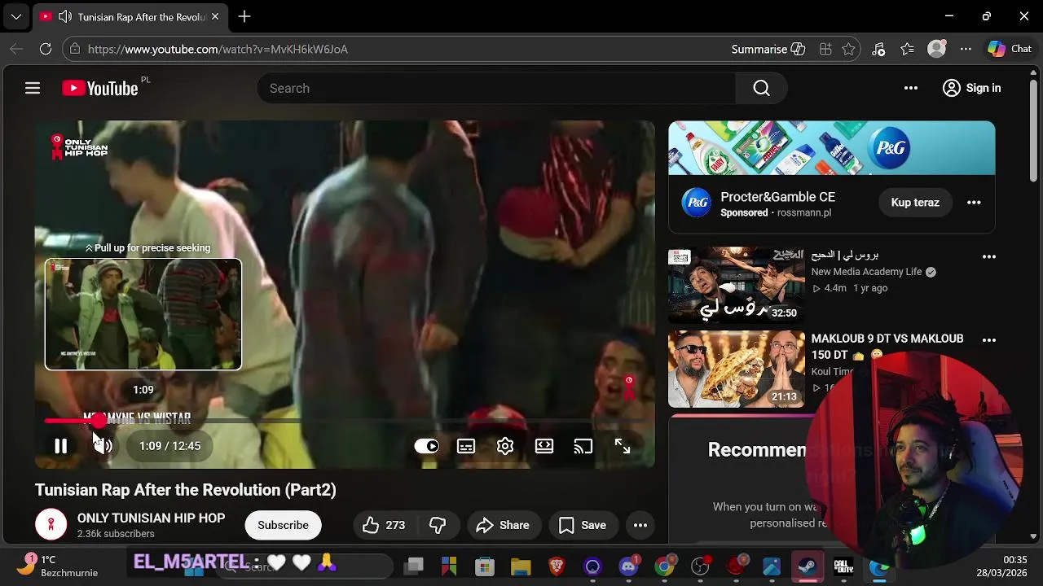Open options for بروس لي video
The height and width of the screenshot is (586, 1043).
point(989,256)
